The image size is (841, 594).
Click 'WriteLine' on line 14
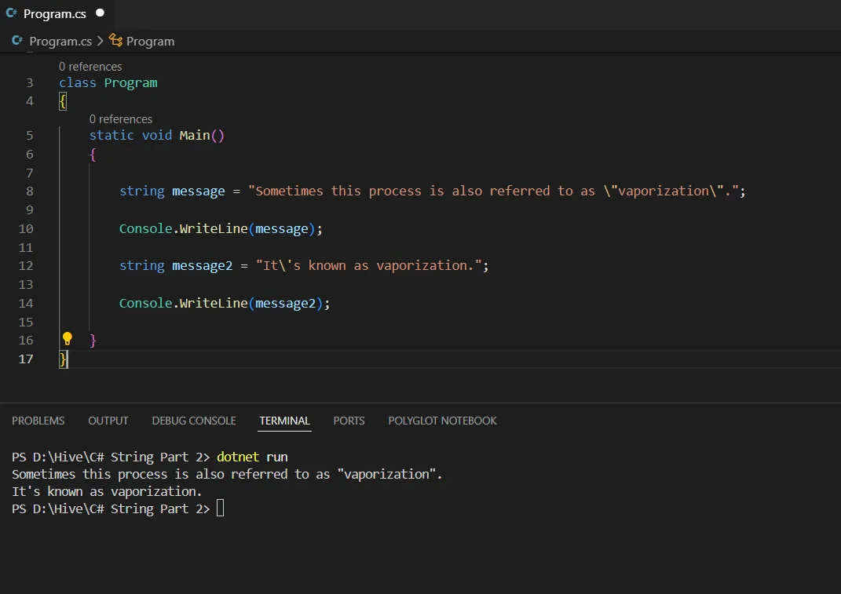coord(214,304)
